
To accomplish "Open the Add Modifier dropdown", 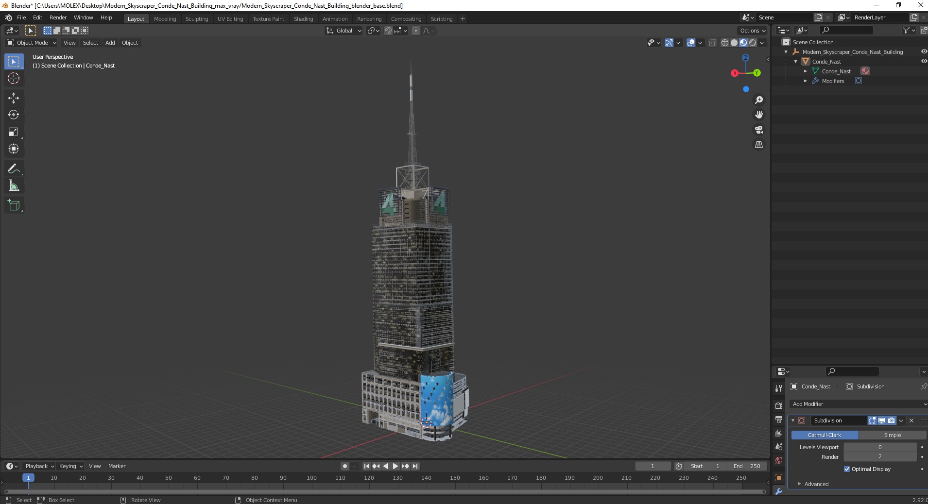I will click(x=859, y=404).
